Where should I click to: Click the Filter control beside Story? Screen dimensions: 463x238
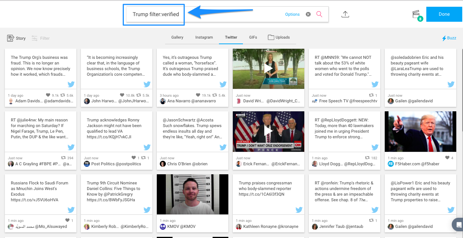[41, 38]
